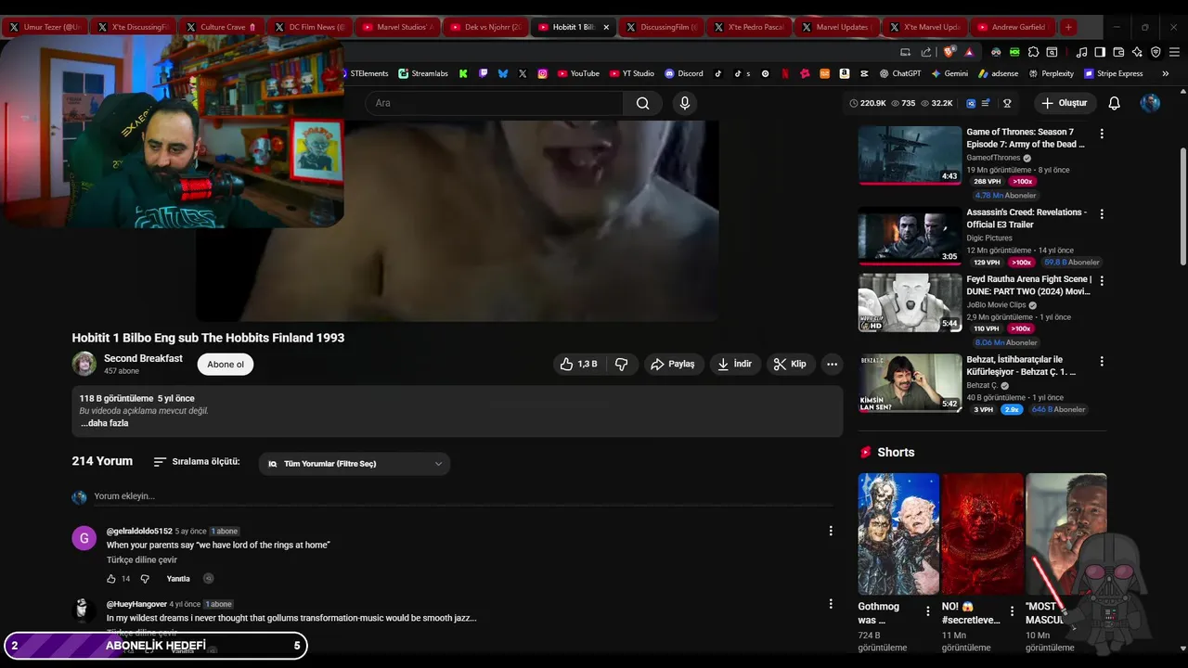Switch to Andrew Garfield tab
Screen dimensions: 1188x668
(1013, 27)
